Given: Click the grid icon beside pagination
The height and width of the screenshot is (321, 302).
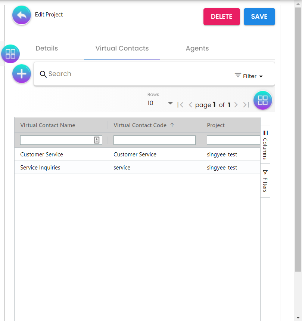Looking at the screenshot, I should click(x=263, y=100).
